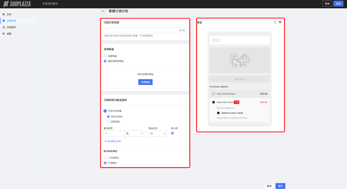This screenshot has height=189, width=347.
Task: Select the 全部商品 radio option
Action: (x=105, y=56)
